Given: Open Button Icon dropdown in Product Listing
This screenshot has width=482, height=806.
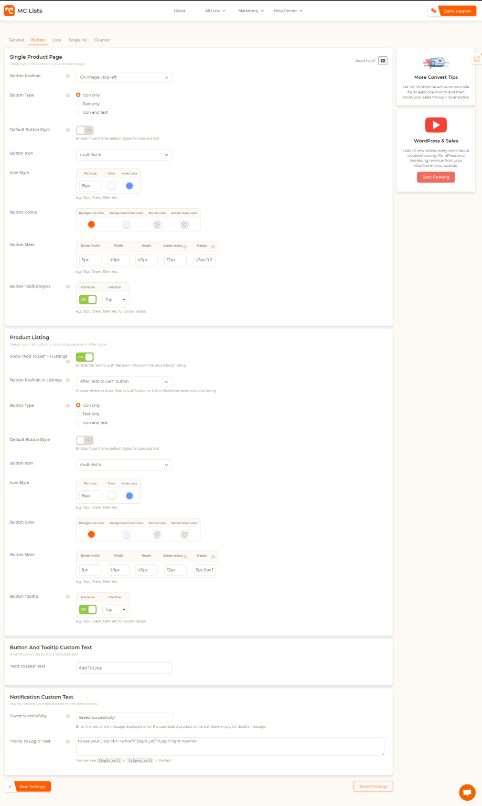Looking at the screenshot, I should [x=124, y=465].
